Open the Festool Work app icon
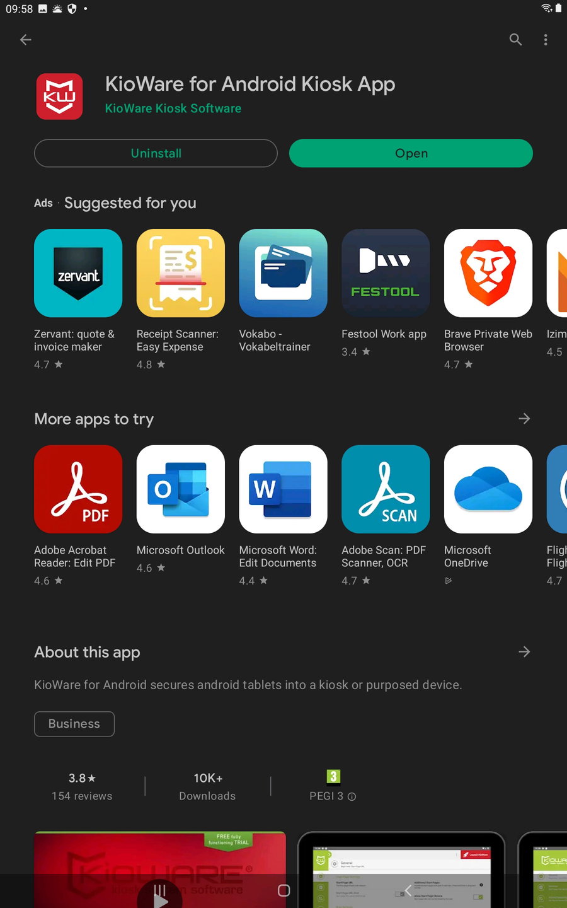Viewport: 567px width, 908px height. 386,273
